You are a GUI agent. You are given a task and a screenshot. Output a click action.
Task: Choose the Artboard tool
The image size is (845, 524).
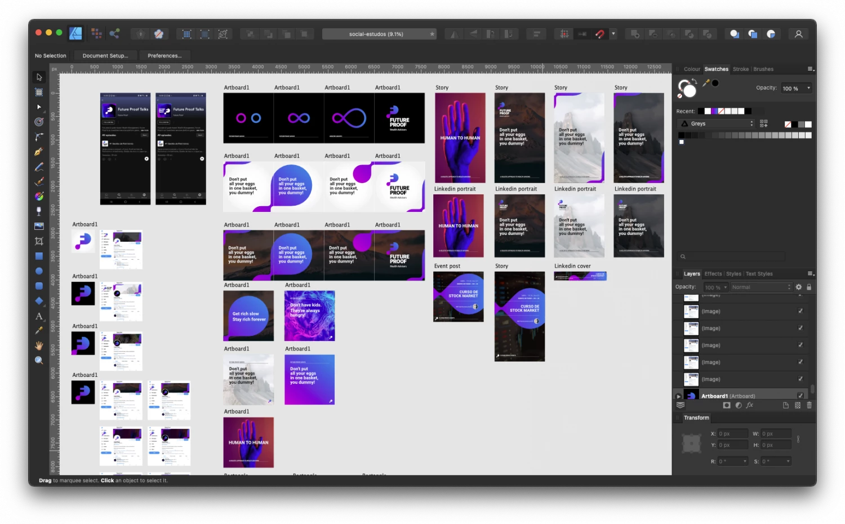click(x=39, y=92)
